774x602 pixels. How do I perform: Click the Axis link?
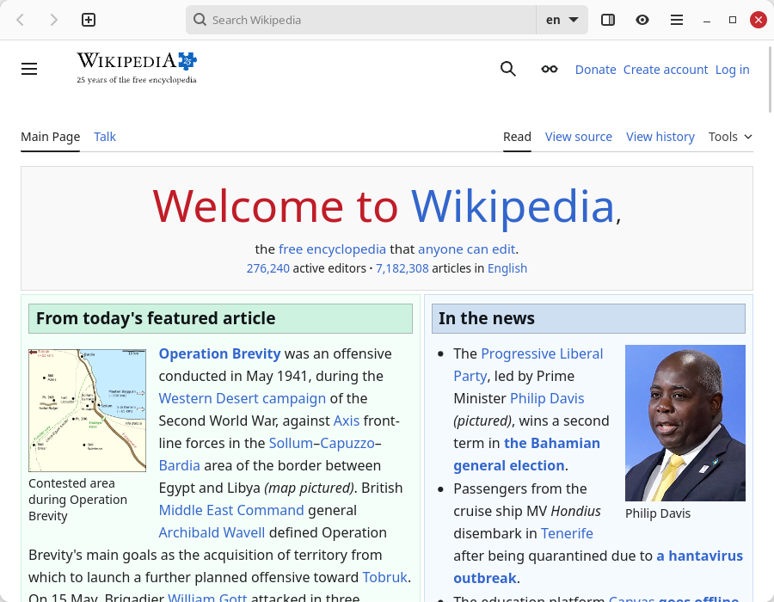347,421
